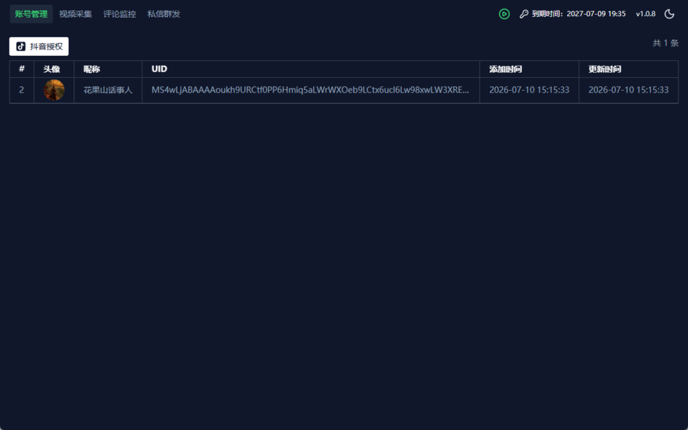Click the Douyin logo in 抖音授权 button
688x430 pixels.
(x=21, y=46)
